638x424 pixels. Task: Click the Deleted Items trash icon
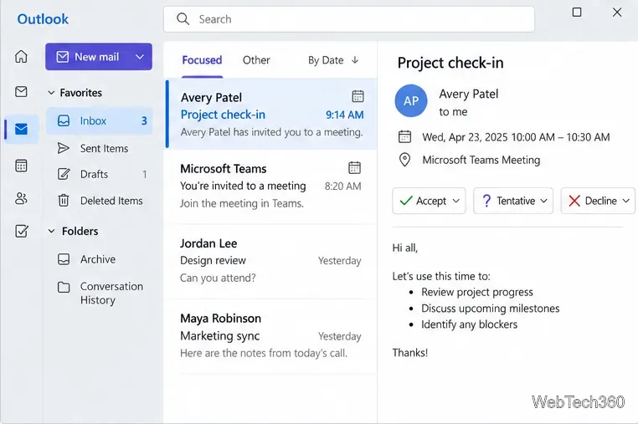pyautogui.click(x=64, y=200)
